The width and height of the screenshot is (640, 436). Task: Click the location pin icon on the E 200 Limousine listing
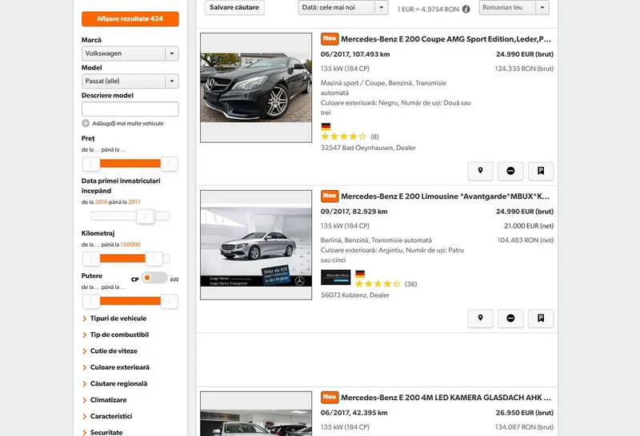480,319
